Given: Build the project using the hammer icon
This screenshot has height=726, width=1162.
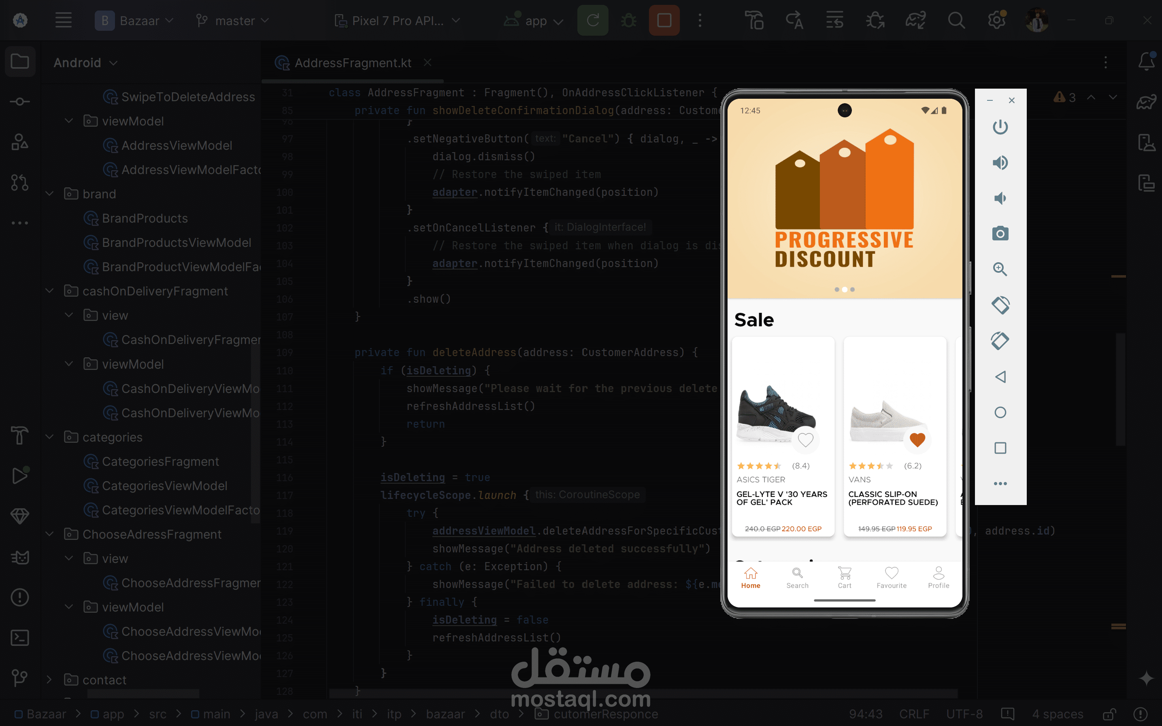Looking at the screenshot, I should coord(754,20).
